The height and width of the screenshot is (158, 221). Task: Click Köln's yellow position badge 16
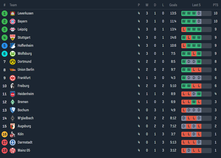click(5, 134)
